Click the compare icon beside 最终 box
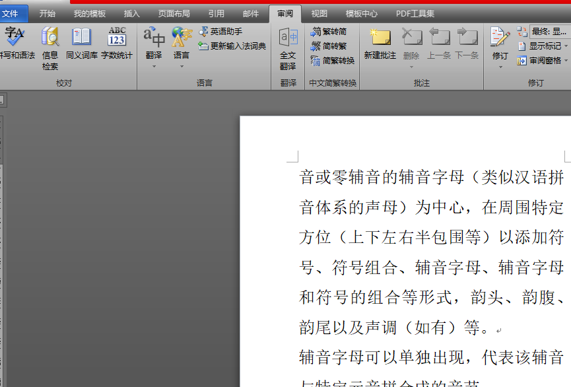Screen dimensions: 571x387 pos(522,32)
